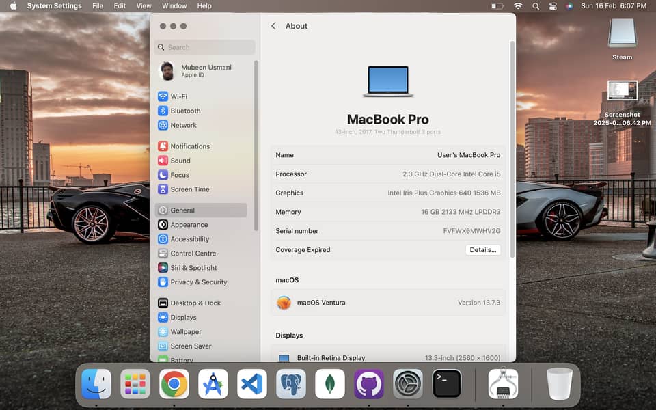The image size is (656, 410).
Task: Open the PostgreSQL elephant app in Dock
Action: 291,384
